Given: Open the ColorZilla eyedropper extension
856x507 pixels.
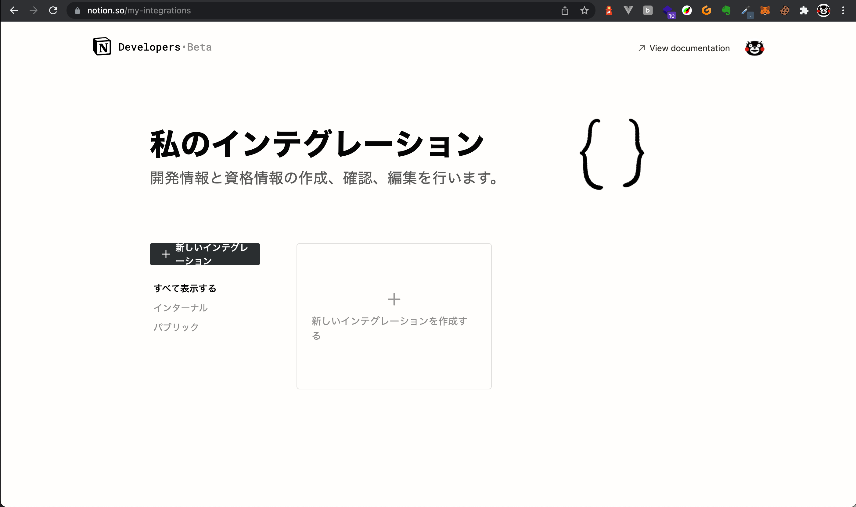Looking at the screenshot, I should click(x=687, y=10).
